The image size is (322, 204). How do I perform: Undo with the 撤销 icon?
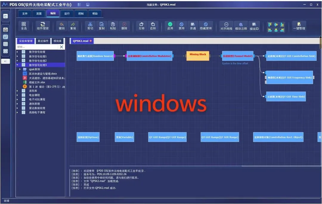(x=62, y=26)
